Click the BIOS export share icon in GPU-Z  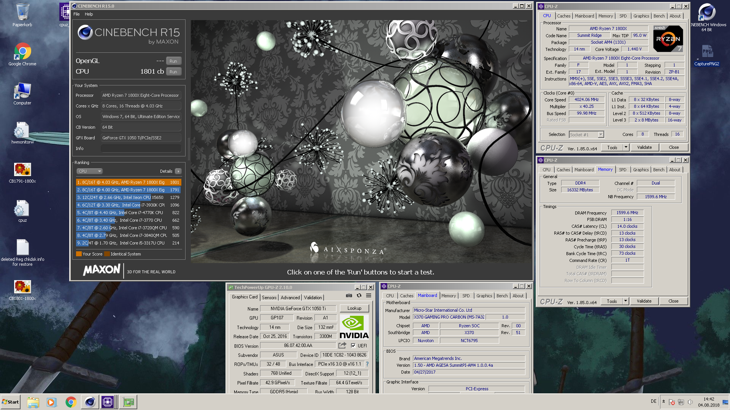tap(342, 345)
